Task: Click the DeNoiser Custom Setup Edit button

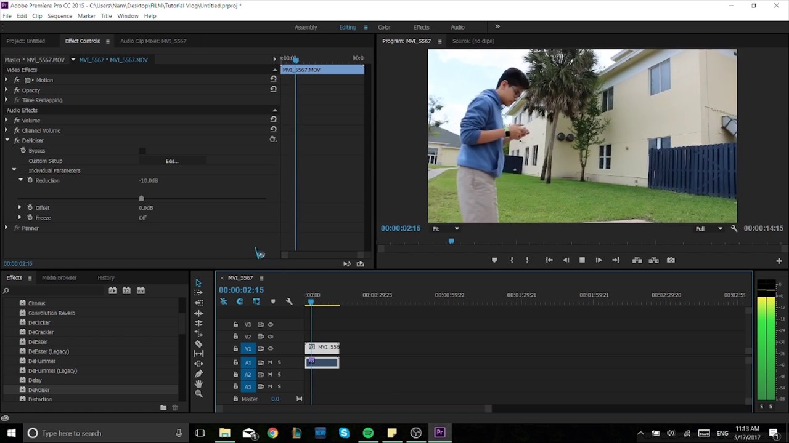Action: (172, 161)
